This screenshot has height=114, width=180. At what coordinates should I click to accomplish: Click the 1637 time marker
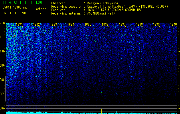[x=122, y=25]
